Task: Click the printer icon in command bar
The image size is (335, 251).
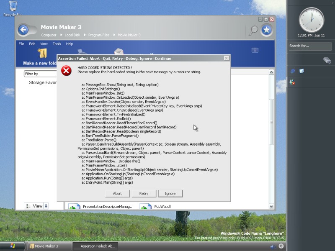Action: [82, 51]
